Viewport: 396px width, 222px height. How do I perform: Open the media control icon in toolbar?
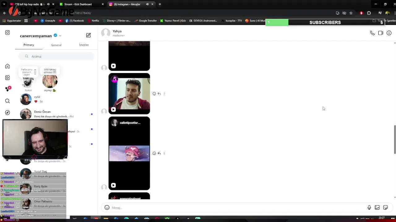[380, 13]
